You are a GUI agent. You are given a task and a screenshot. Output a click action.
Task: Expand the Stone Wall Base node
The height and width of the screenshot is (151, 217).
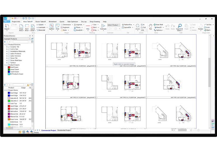click(x=7, y=60)
